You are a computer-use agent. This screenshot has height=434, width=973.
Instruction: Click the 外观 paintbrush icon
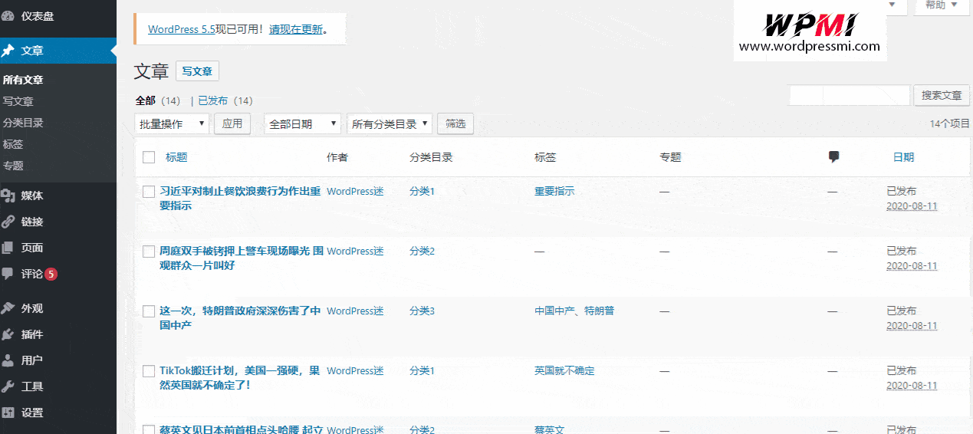[8, 308]
